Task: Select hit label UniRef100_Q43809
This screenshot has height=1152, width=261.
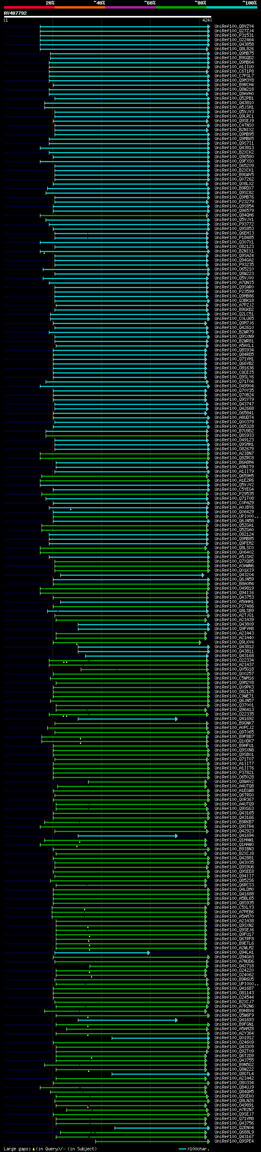Action: [234, 624]
